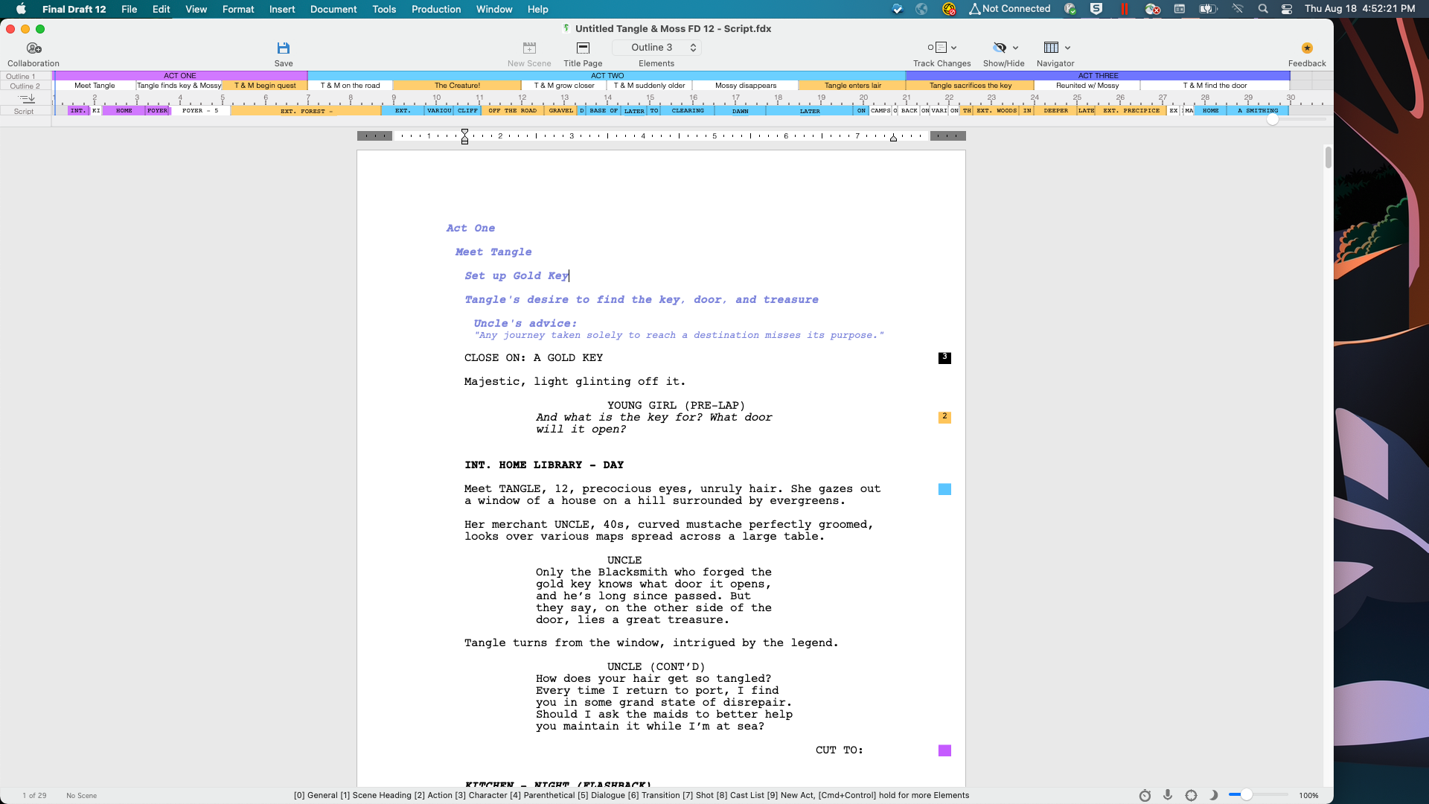Save the script with Save icon
1429x804 pixels.
[x=283, y=48]
